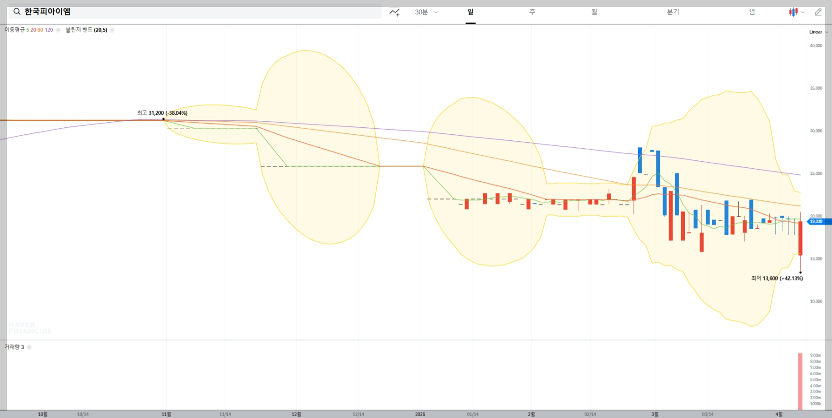Click the 12월 date axis label
The width and height of the screenshot is (832, 418).
click(296, 414)
